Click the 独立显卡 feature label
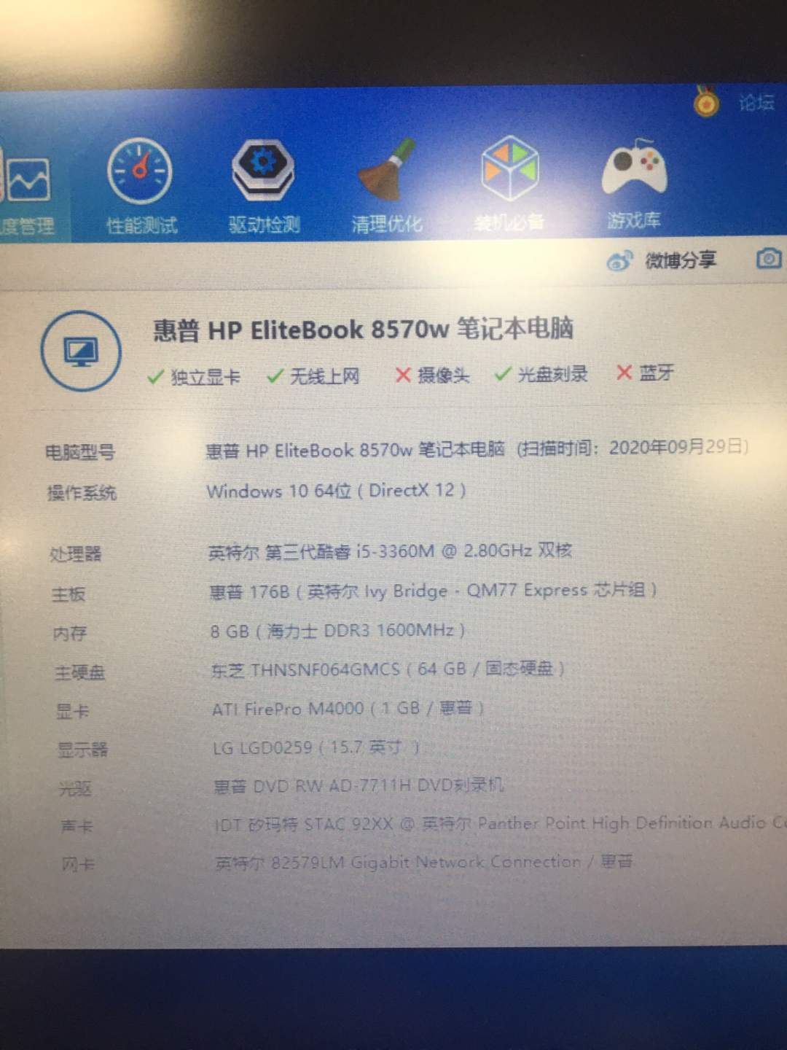The height and width of the screenshot is (1050, 787). coord(205,377)
